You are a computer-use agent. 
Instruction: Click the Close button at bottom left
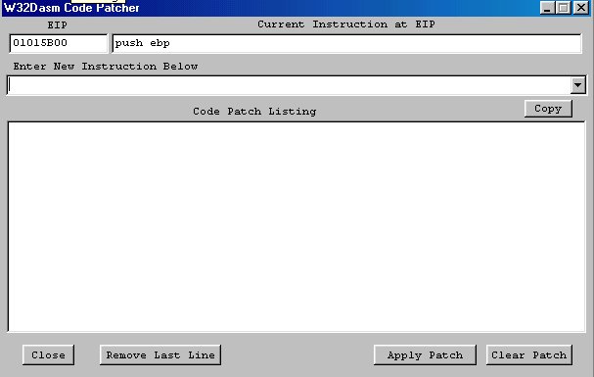click(48, 355)
